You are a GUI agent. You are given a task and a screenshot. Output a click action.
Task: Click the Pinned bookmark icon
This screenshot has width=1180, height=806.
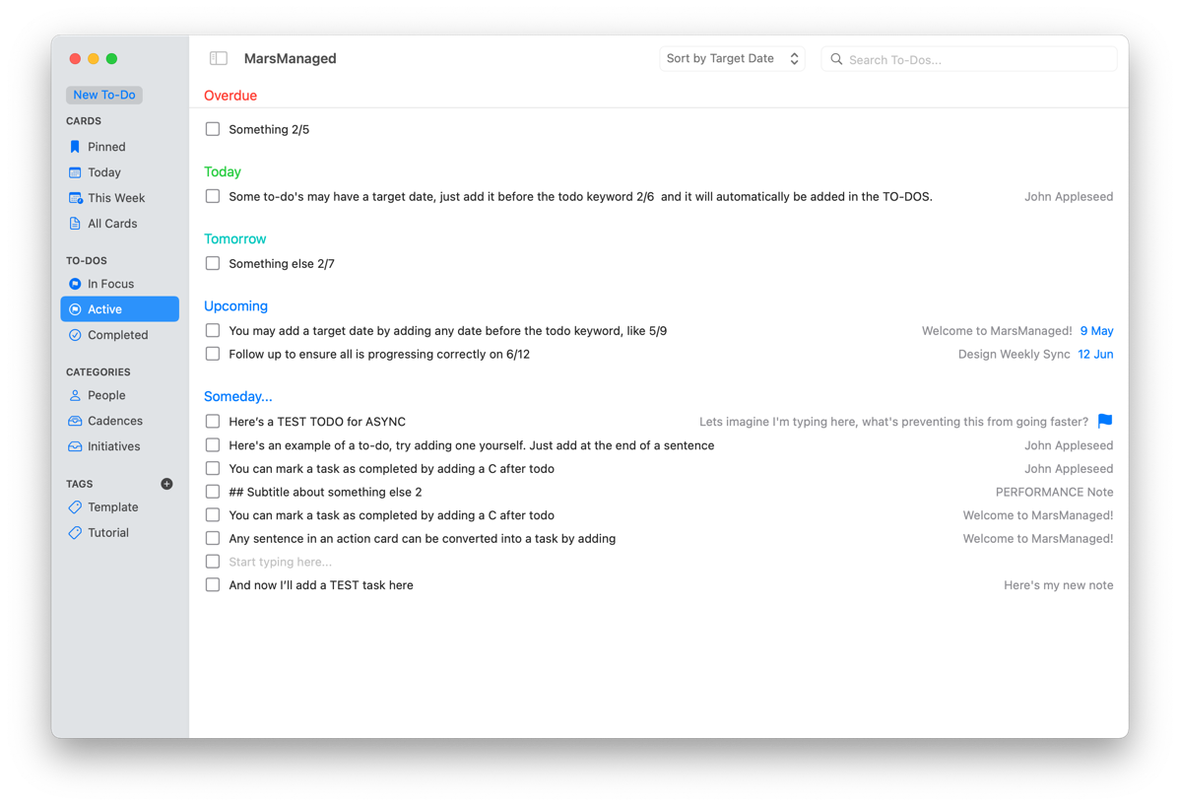pyautogui.click(x=75, y=147)
